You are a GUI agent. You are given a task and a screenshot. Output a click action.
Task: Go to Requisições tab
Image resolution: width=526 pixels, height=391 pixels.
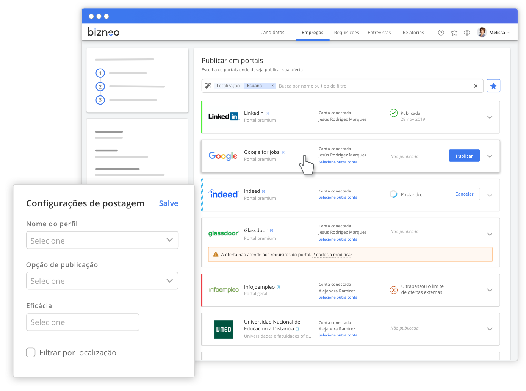point(346,33)
